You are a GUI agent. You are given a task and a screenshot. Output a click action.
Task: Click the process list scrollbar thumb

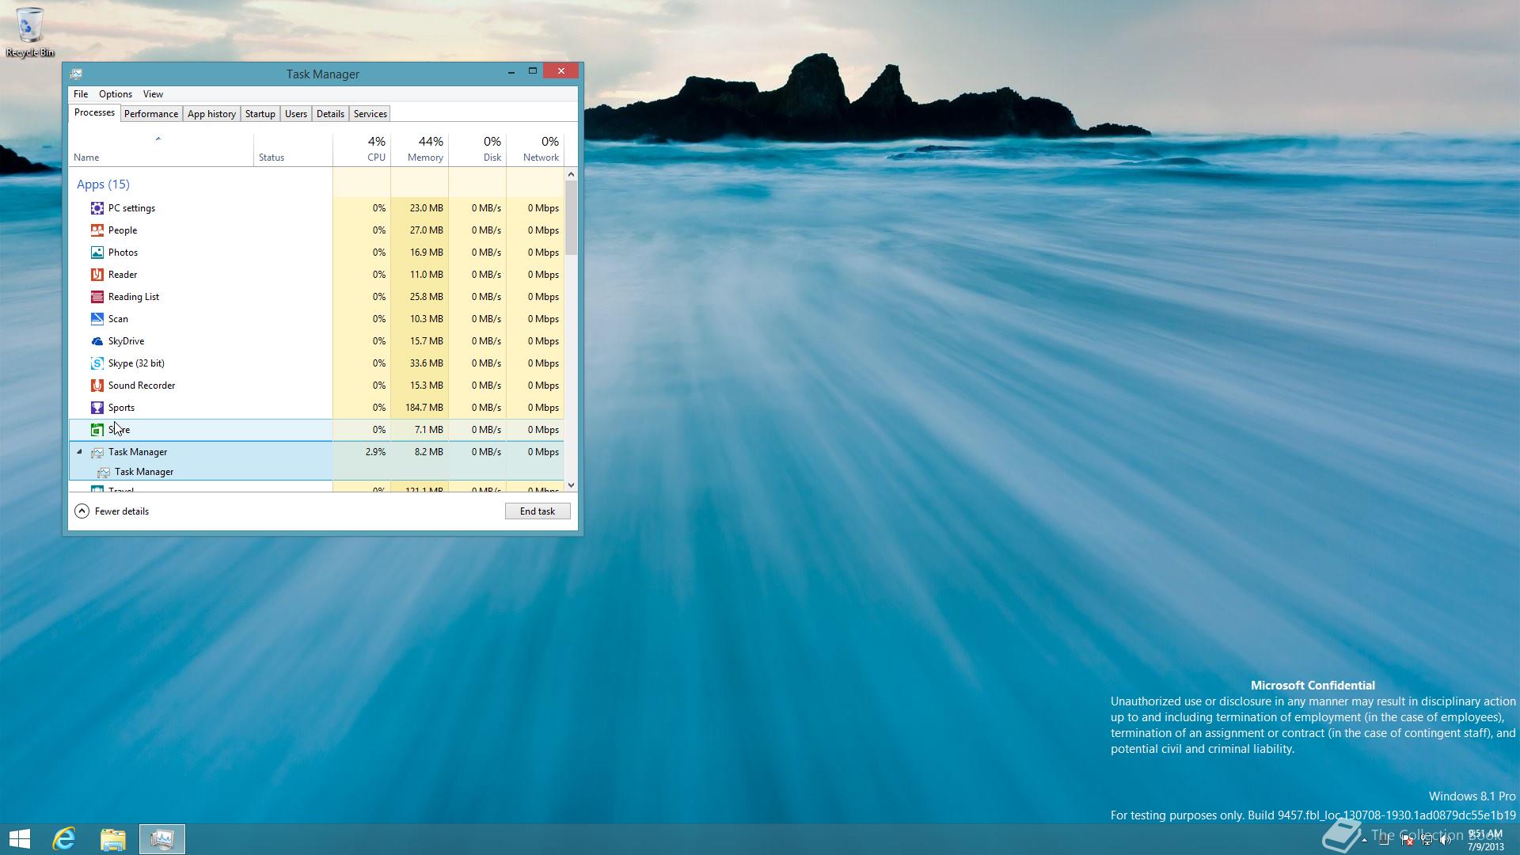pyautogui.click(x=571, y=218)
